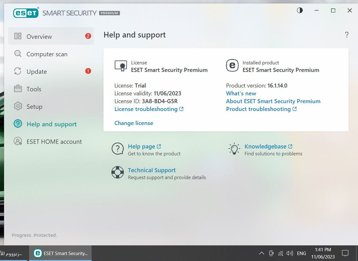Click the License type value Trial

(140, 85)
